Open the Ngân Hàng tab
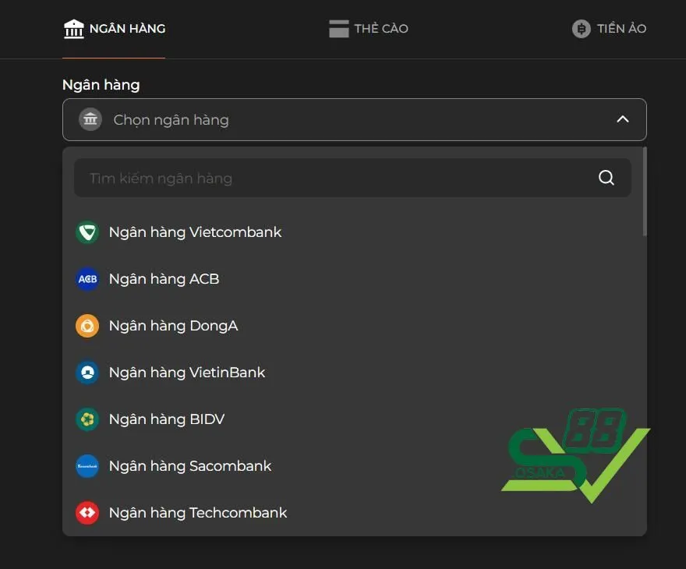 click(114, 29)
